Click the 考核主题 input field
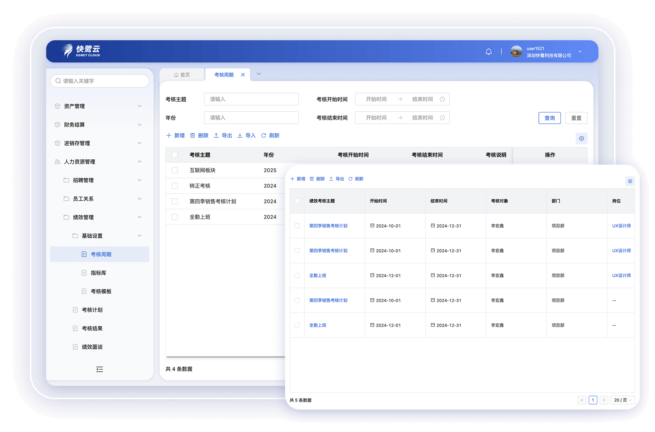The image size is (655, 432). coord(251,99)
